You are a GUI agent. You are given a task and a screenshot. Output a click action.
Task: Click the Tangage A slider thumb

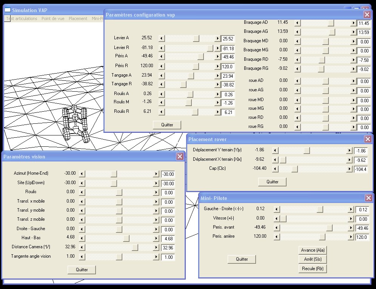191,76
